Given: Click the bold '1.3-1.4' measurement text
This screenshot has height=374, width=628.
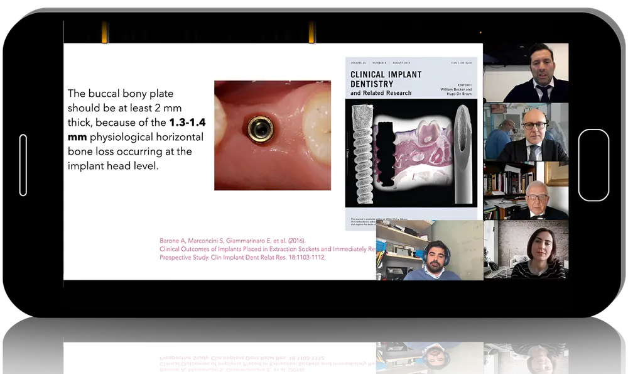Looking at the screenshot, I should [187, 123].
